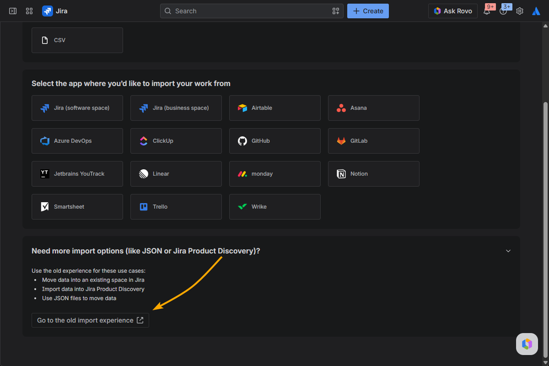The image size is (549, 366).
Task: Click the Jetbrains YouTrack icon
Action: [x=45, y=174]
